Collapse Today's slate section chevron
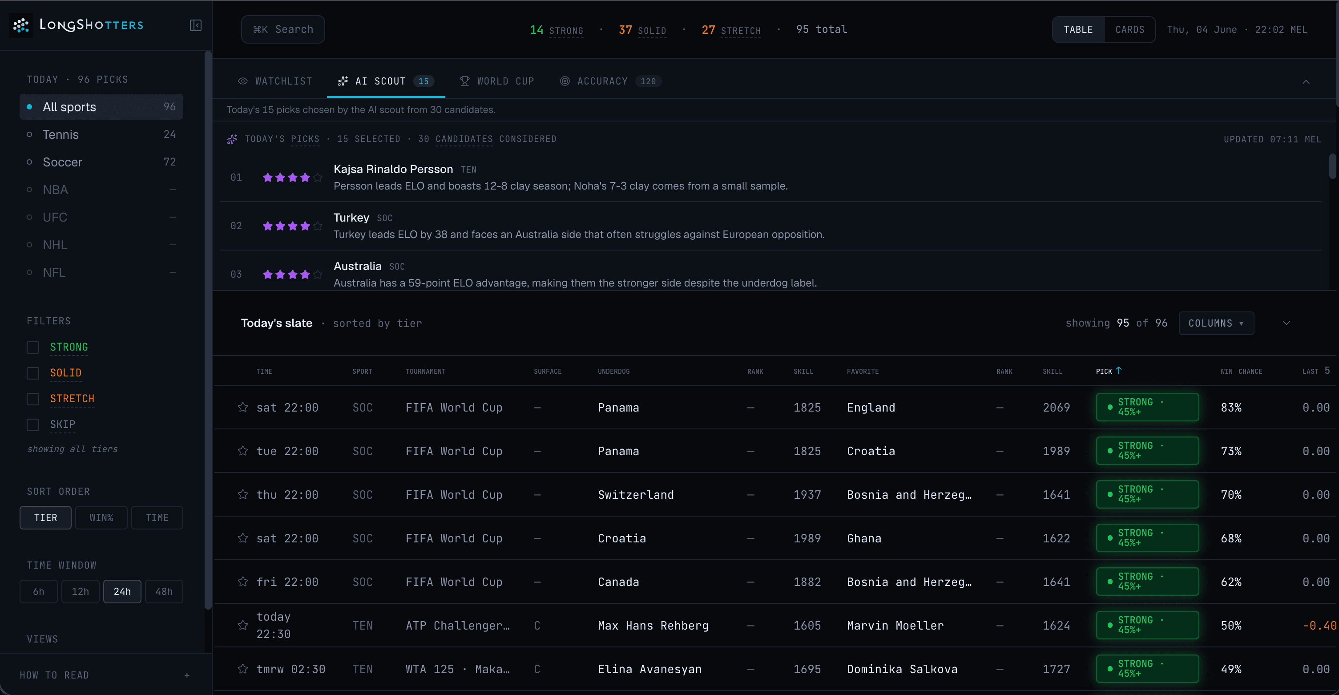Image resolution: width=1339 pixels, height=695 pixels. 1287,323
